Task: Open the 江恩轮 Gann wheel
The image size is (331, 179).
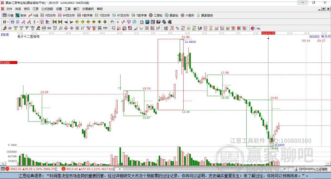Action: tap(156, 16)
